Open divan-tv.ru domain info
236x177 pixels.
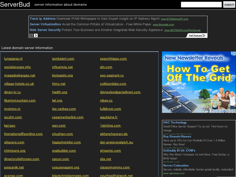coord(12,92)
